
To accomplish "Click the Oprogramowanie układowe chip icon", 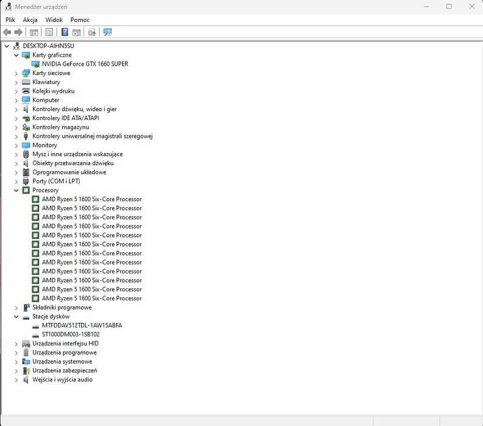I will [26, 172].
